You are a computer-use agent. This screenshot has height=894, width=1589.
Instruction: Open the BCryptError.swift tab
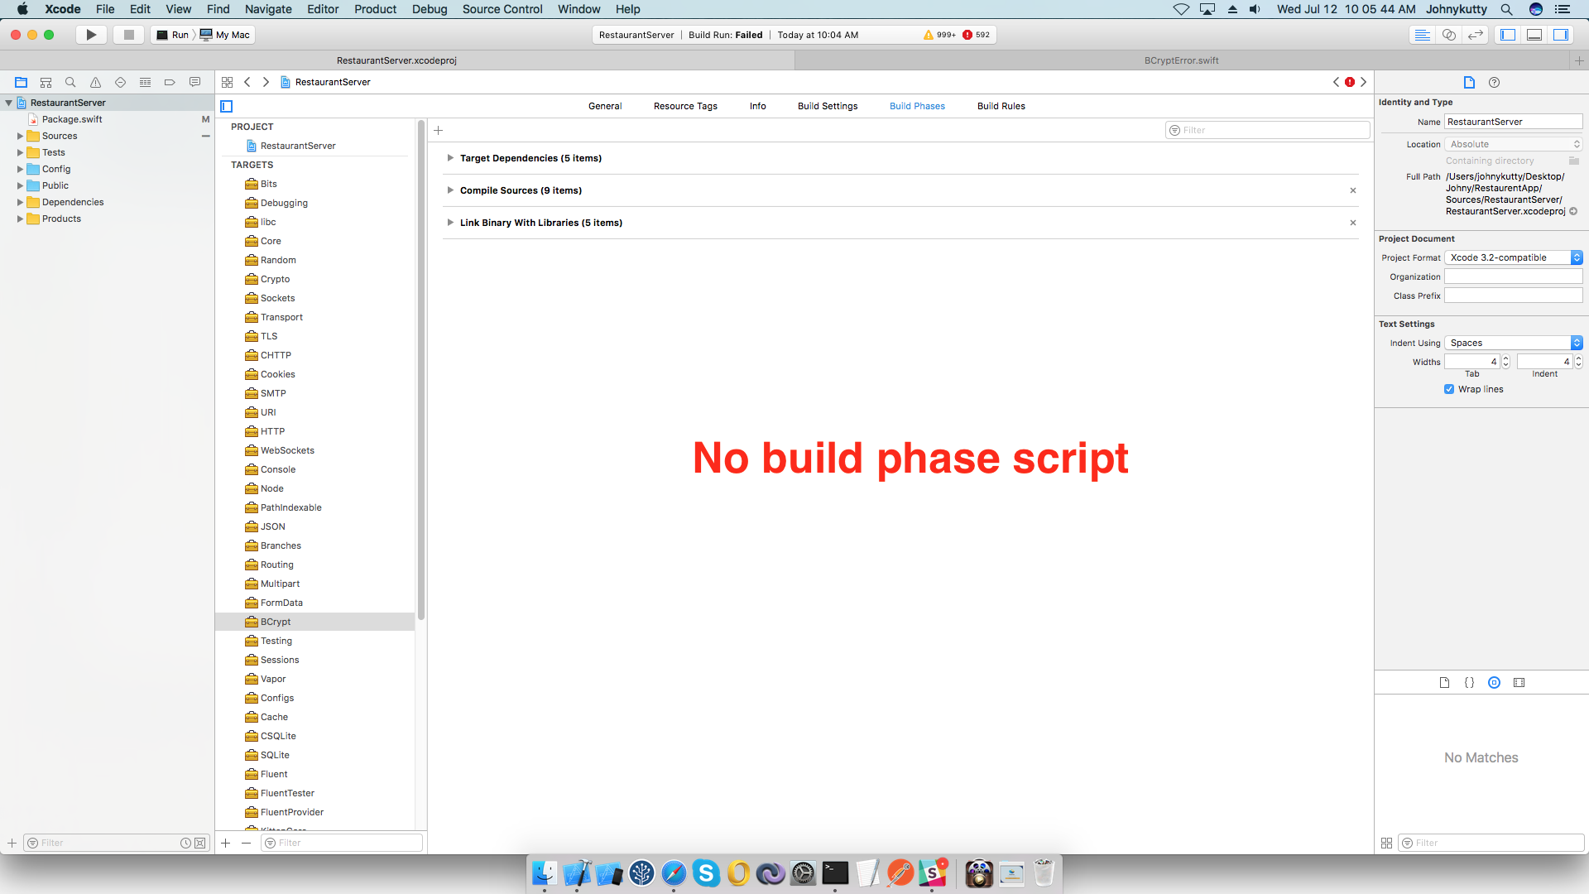pos(1181,60)
